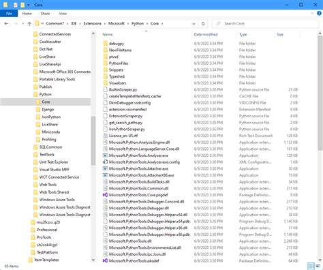Select Microsoft.PythonTools.AttacherX86.exe application icon
Viewport: 323px width, 270px height.
[106, 175]
